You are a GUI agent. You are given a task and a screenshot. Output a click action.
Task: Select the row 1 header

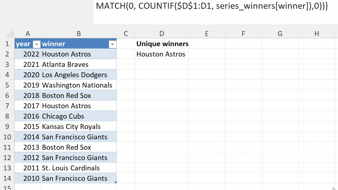point(7,44)
